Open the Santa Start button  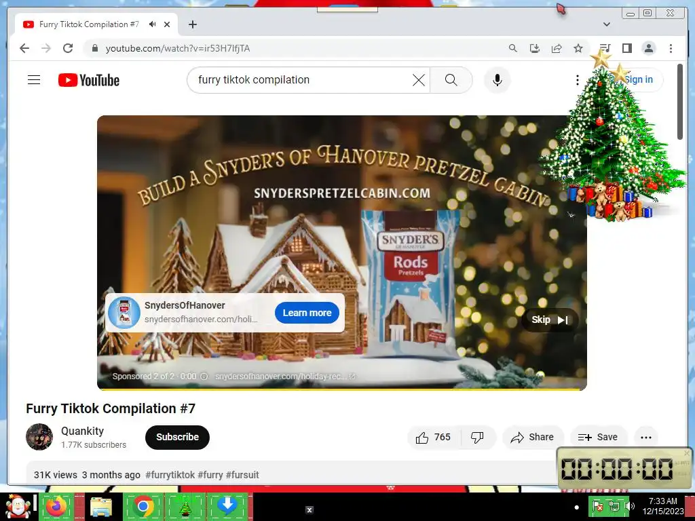point(18,506)
